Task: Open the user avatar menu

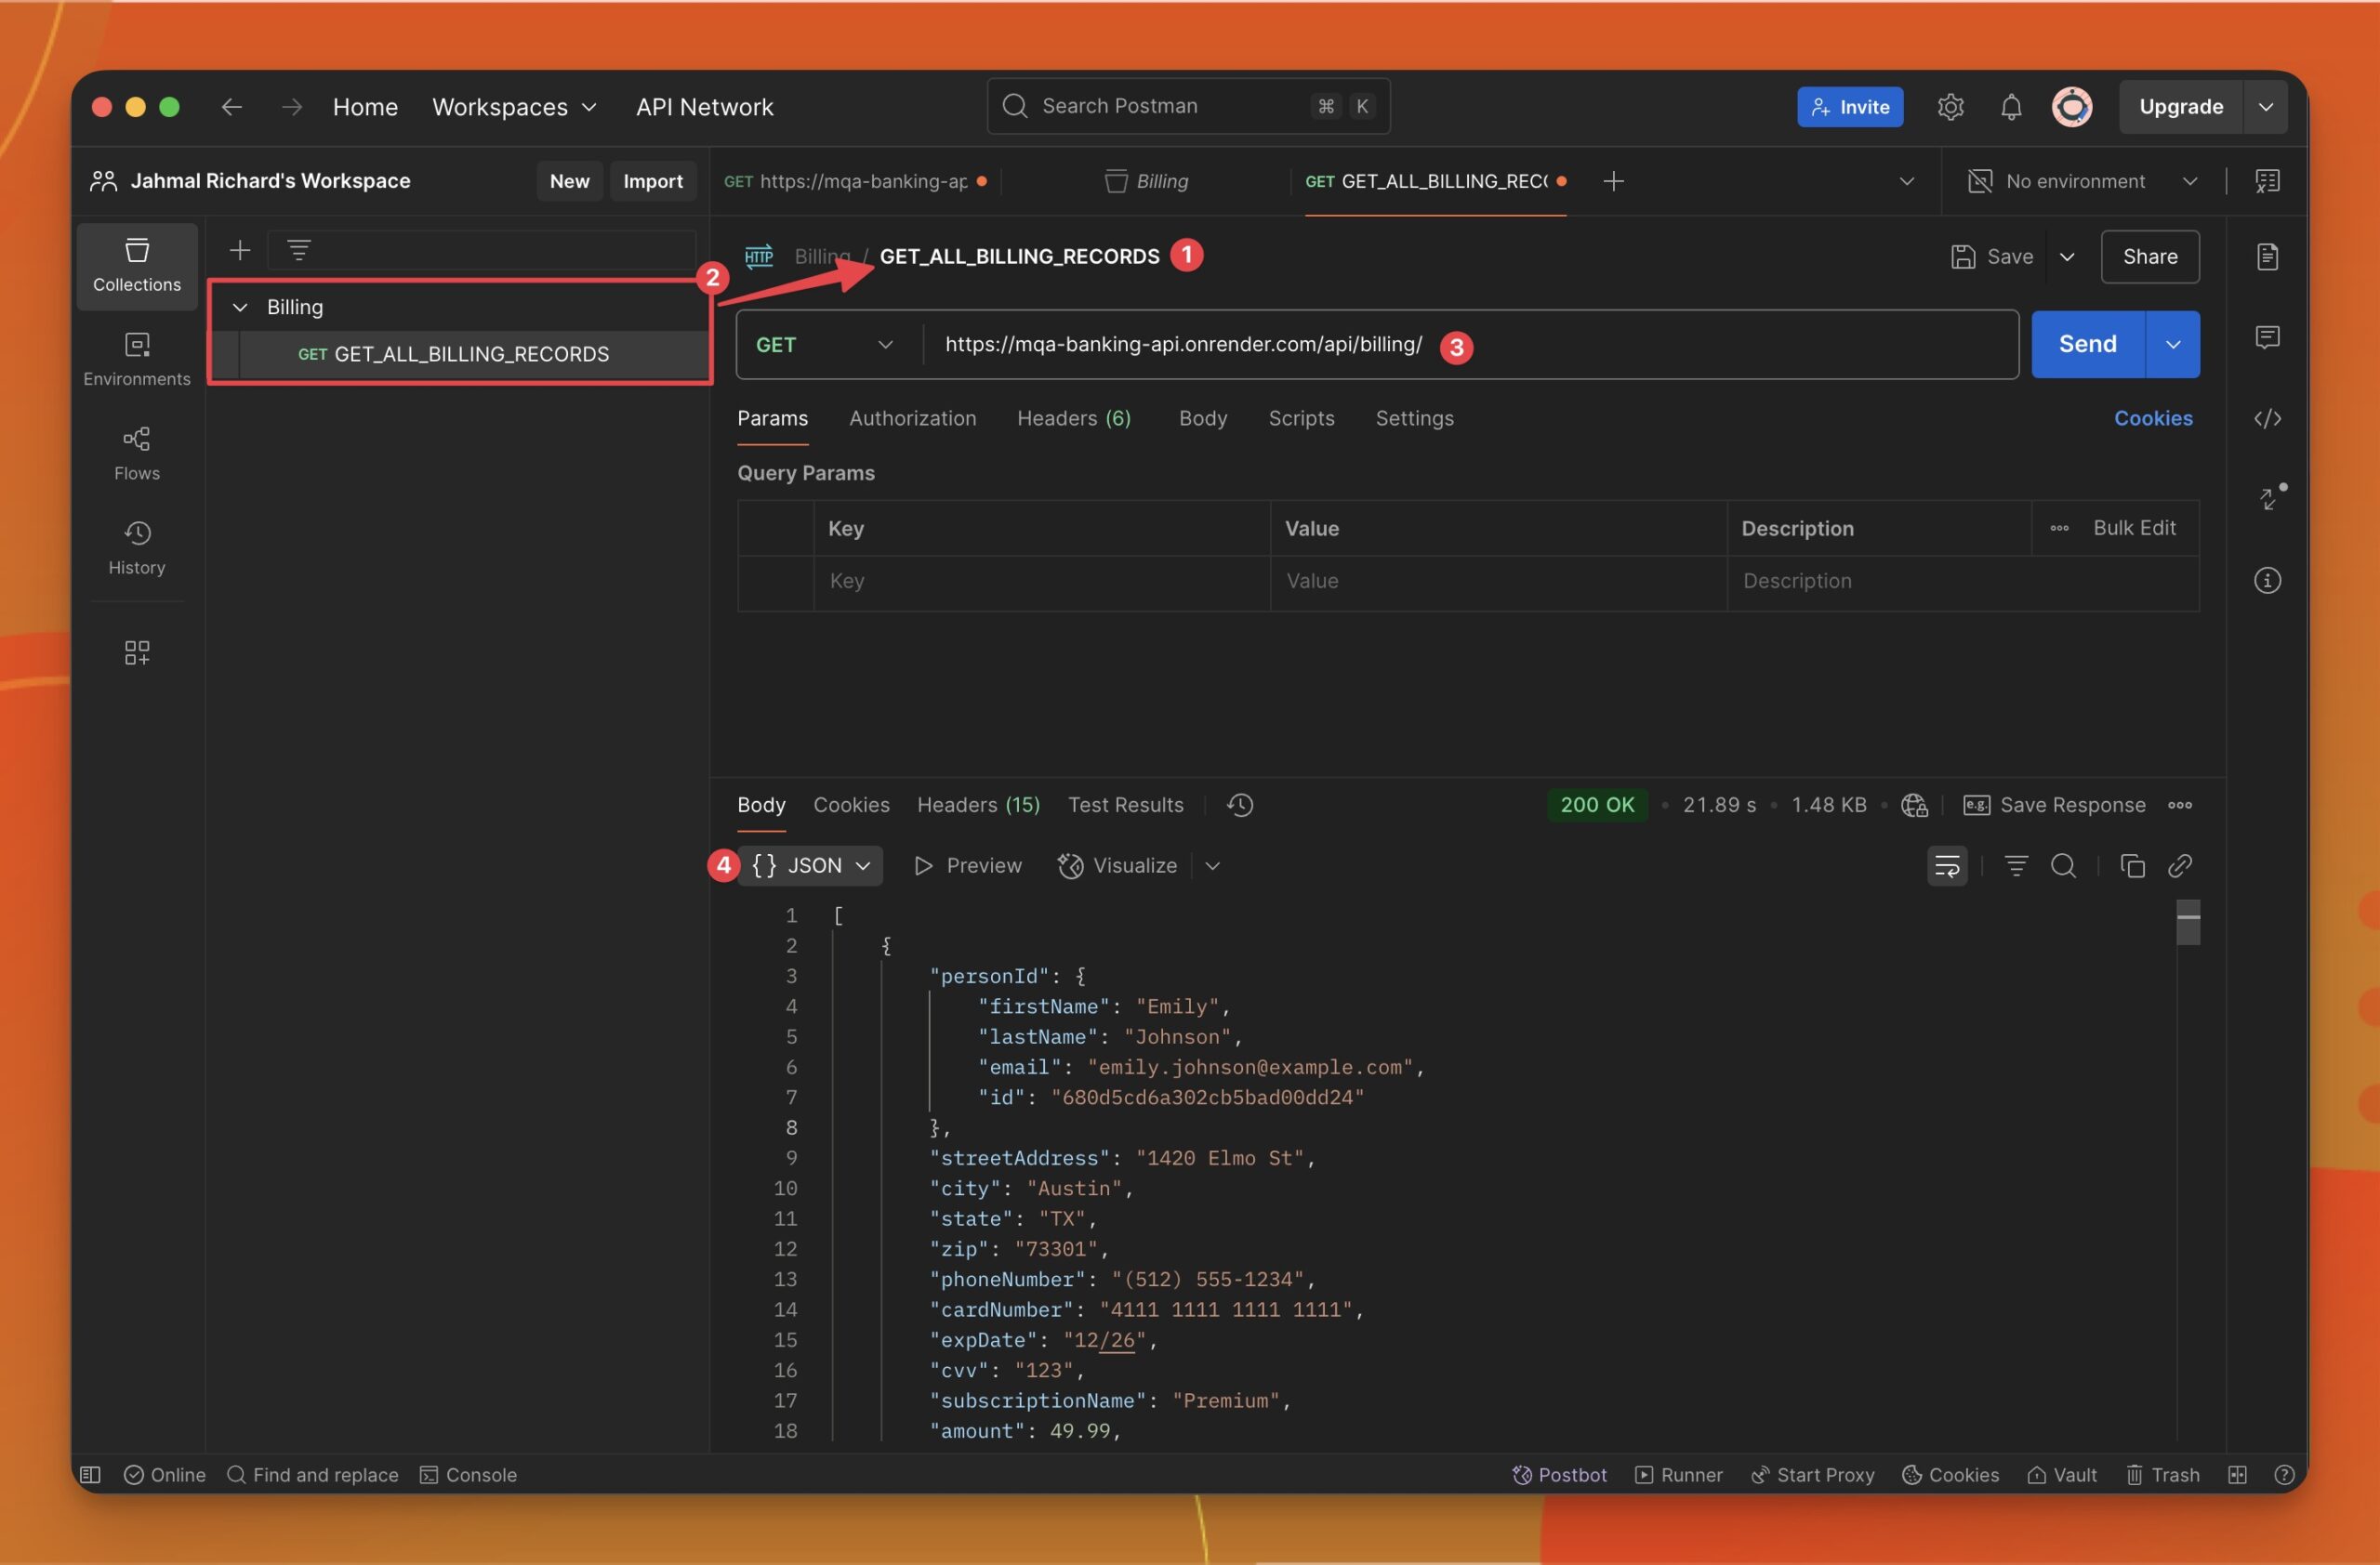Action: [2072, 107]
